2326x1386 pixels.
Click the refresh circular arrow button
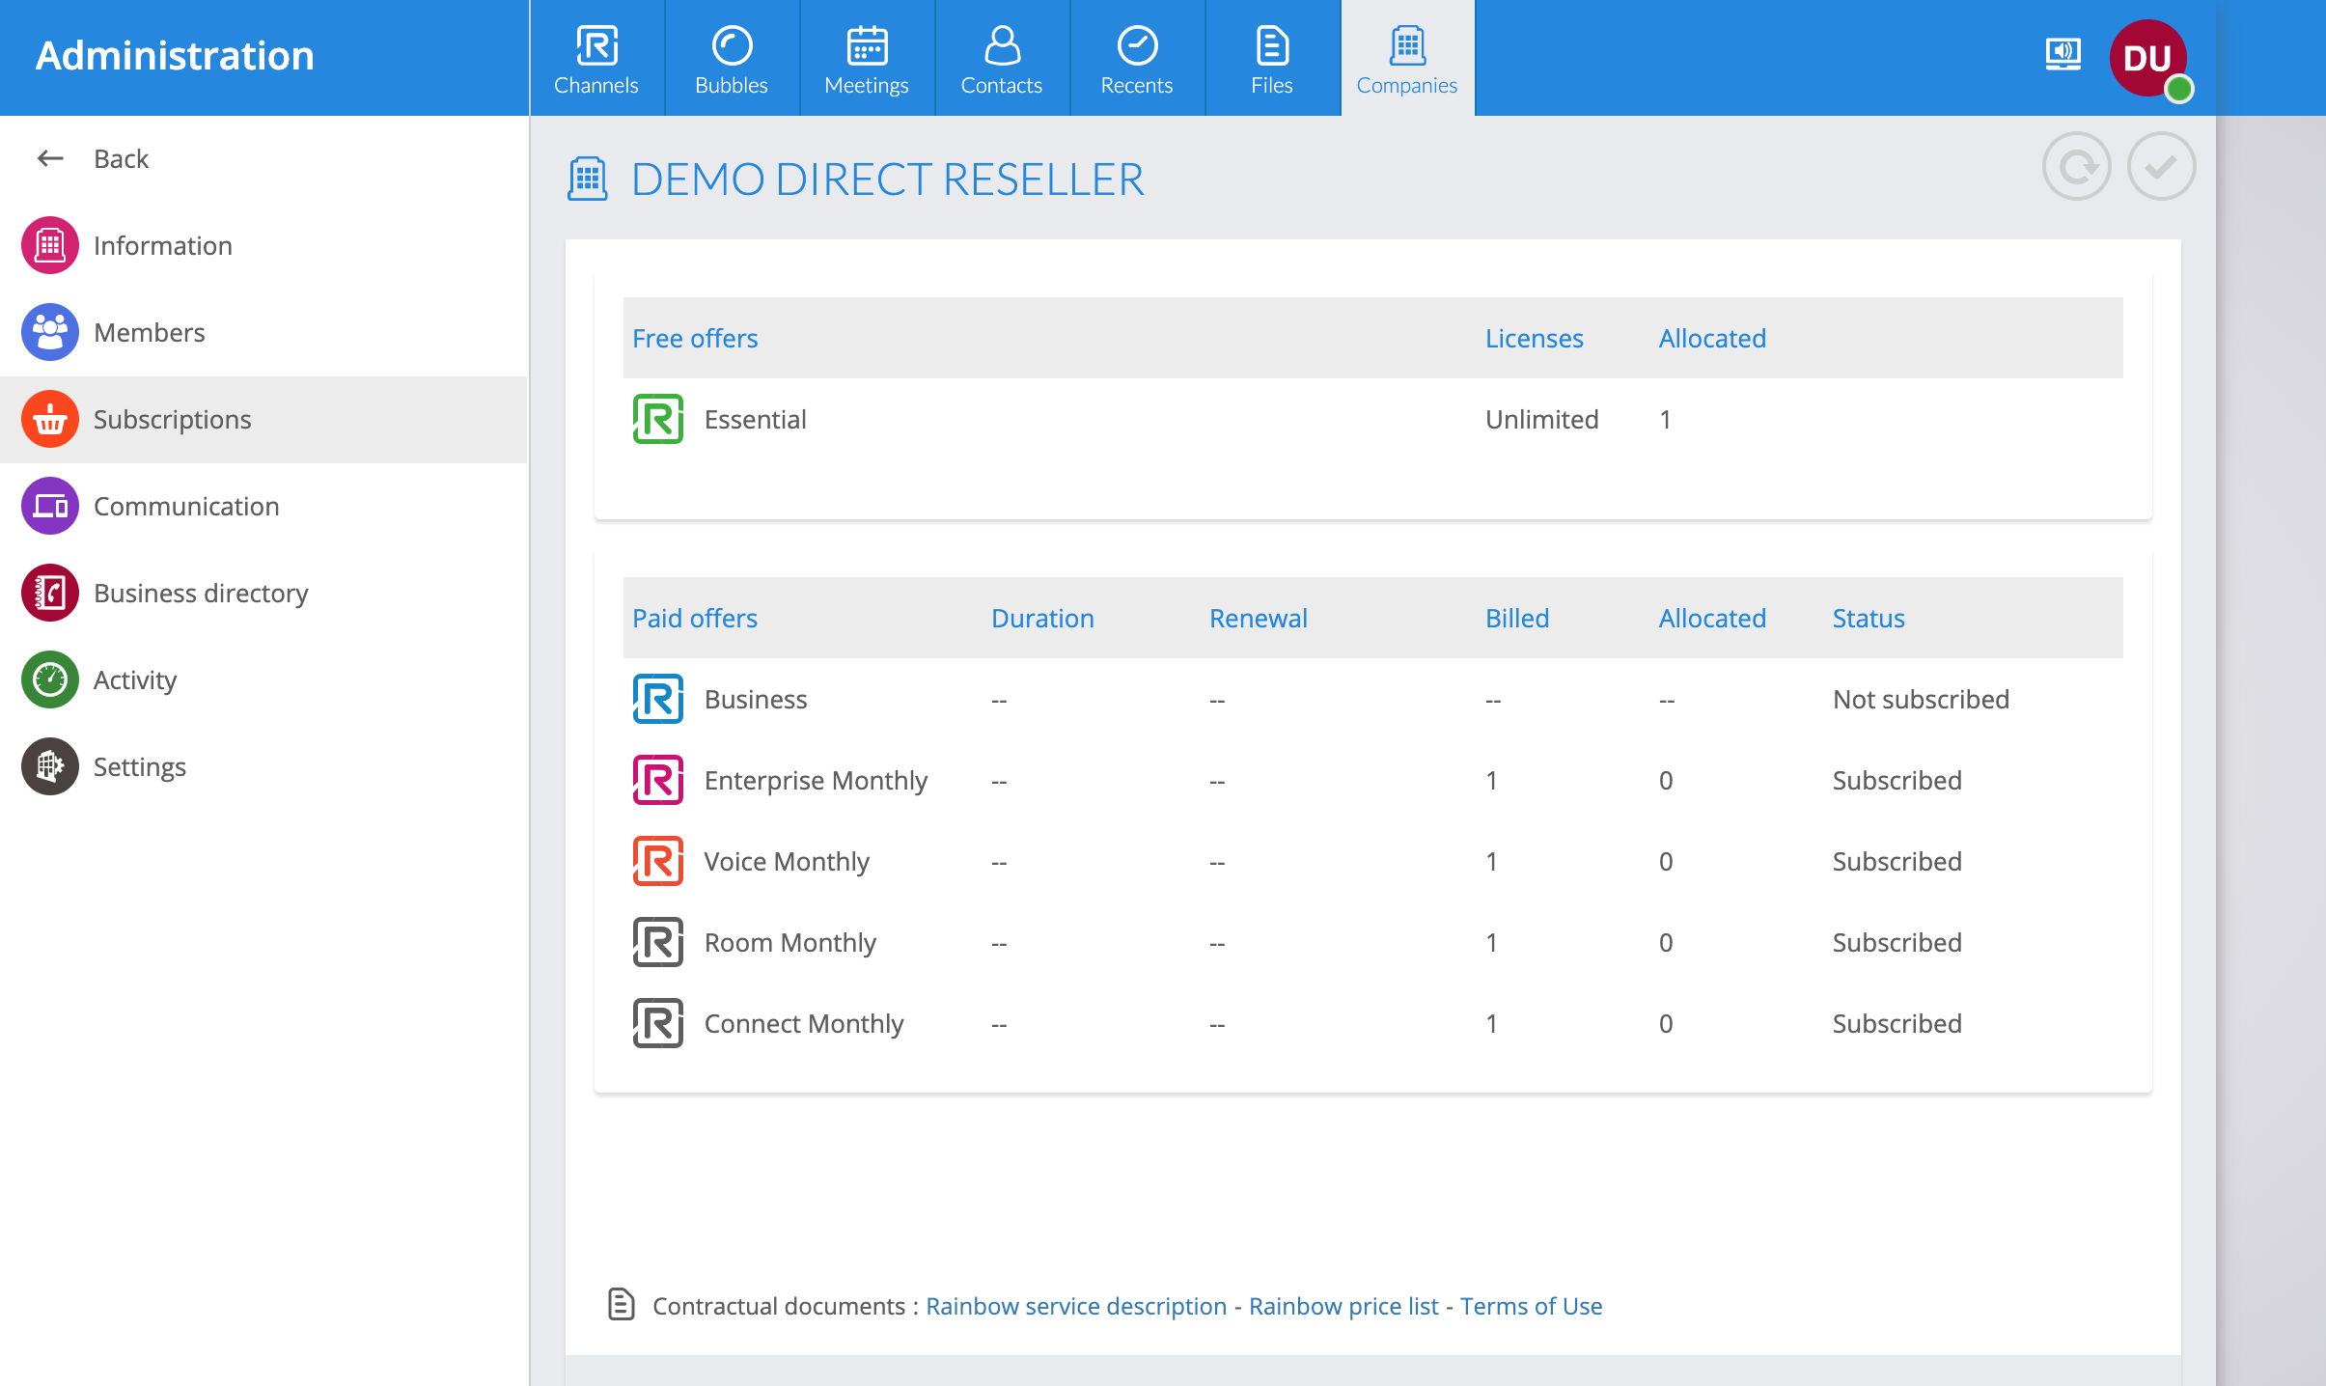tap(2077, 167)
